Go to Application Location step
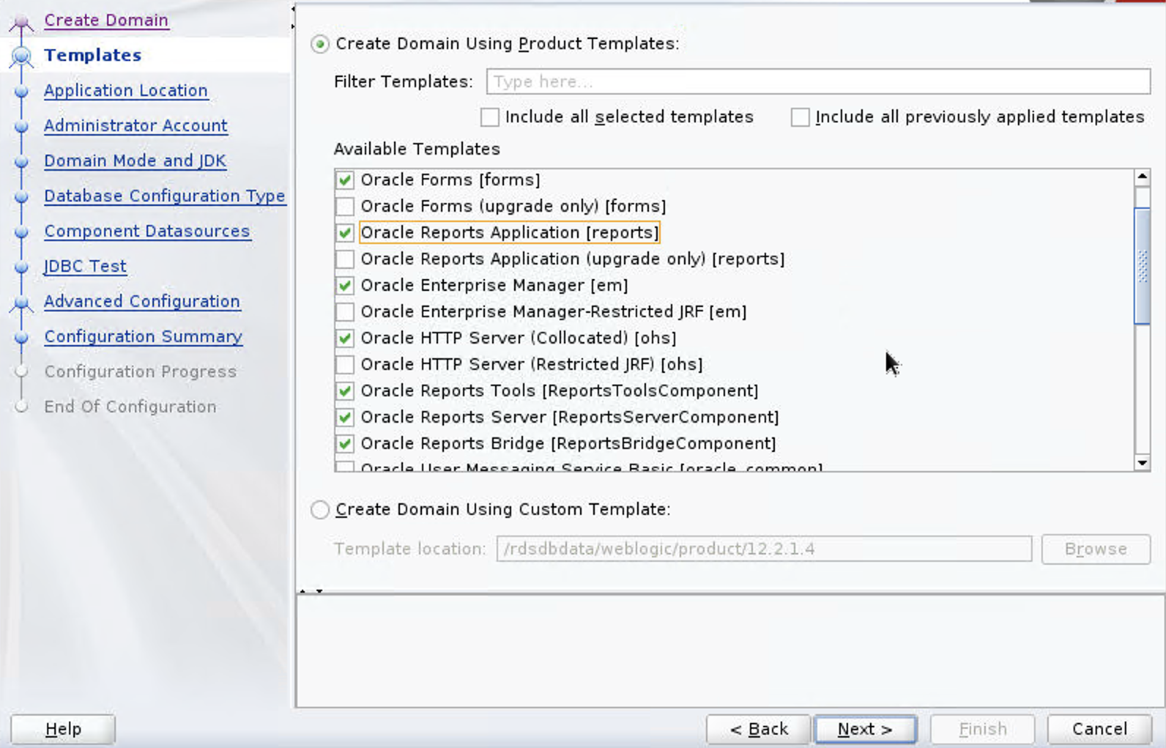 tap(126, 91)
